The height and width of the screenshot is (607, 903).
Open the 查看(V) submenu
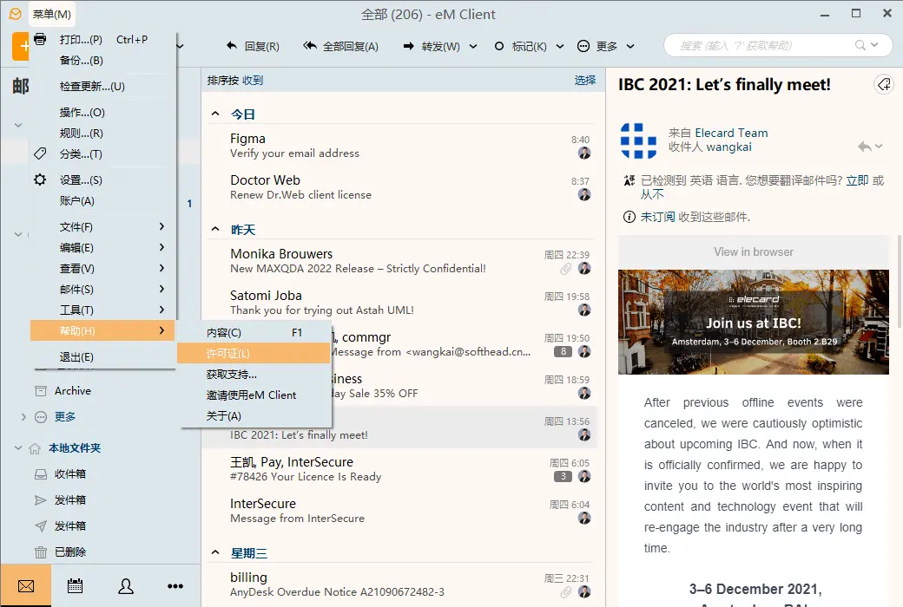point(102,268)
